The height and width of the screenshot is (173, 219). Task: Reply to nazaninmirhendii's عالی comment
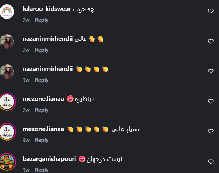point(42,50)
